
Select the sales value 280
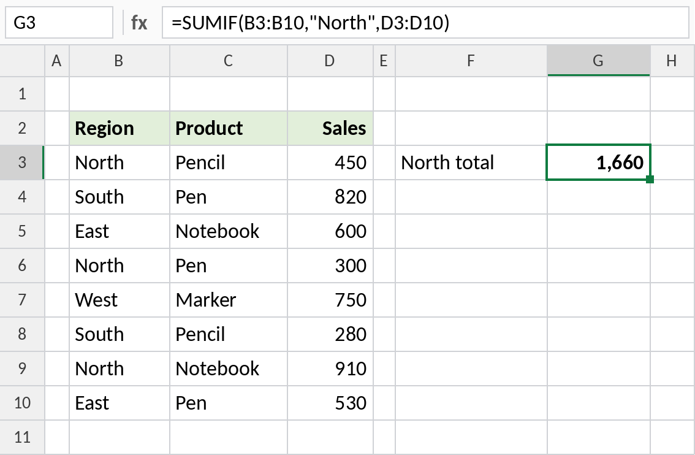(330, 334)
